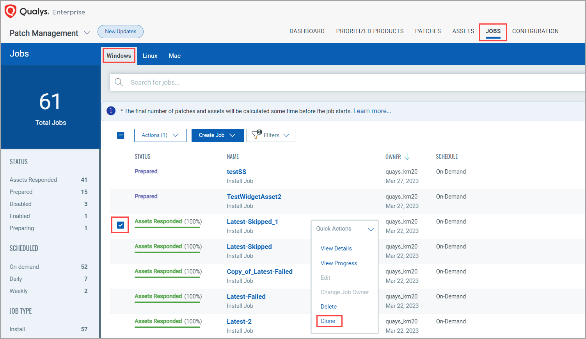Open the Configuration tab

tap(535, 31)
